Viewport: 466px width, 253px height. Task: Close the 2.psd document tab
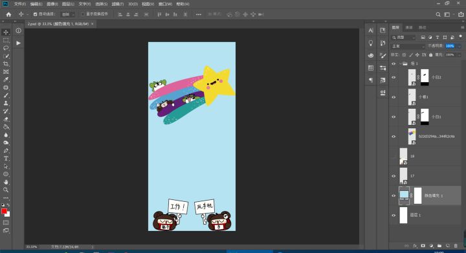[93, 24]
